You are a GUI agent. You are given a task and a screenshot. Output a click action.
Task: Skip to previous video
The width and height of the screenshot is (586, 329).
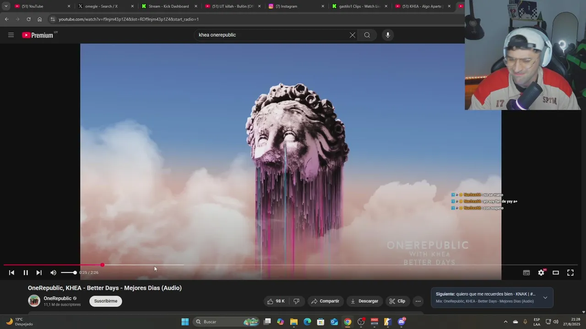tap(12, 273)
